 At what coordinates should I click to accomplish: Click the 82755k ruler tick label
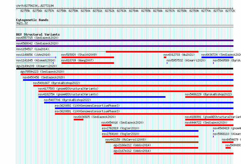(25, 11)
